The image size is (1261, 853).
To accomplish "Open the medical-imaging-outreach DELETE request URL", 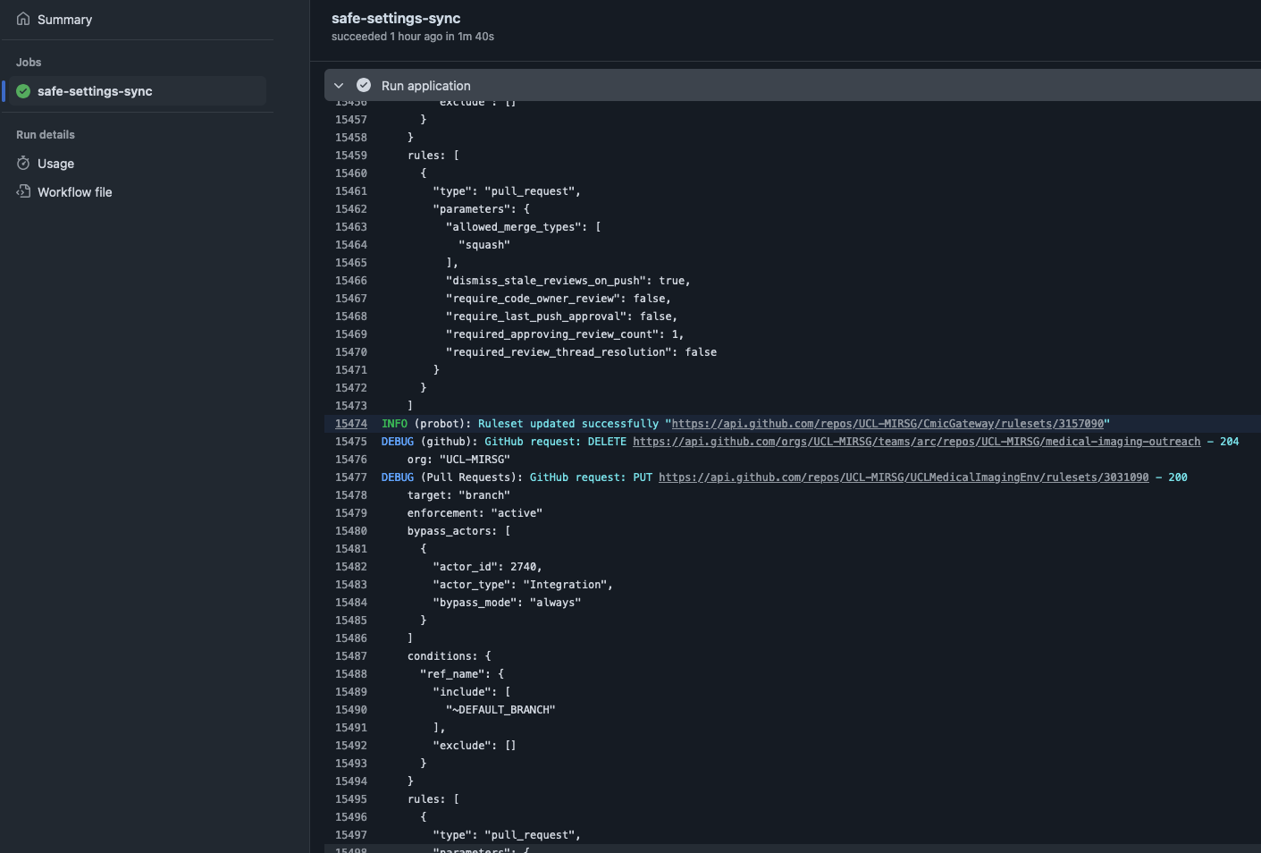I will (916, 442).
